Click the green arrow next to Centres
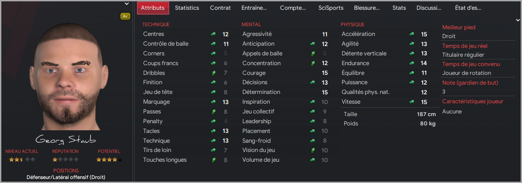Image resolution: width=522 pixels, height=183 pixels. coord(213,34)
